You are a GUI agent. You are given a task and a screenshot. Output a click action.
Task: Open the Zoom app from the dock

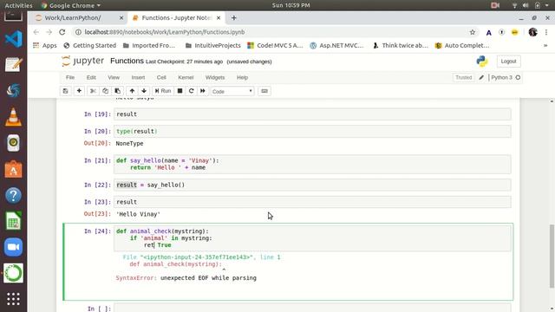point(14,247)
